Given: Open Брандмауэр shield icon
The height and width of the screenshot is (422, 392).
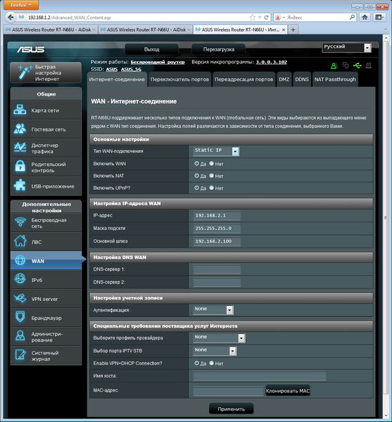Looking at the screenshot, I should [x=20, y=317].
